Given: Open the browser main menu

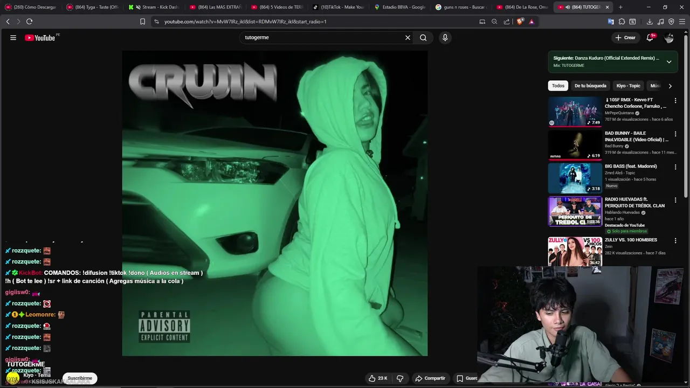Looking at the screenshot, I should (682, 22).
